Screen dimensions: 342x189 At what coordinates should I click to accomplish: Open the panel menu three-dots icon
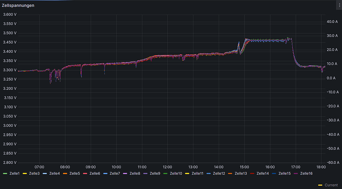pyautogui.click(x=339, y=5)
